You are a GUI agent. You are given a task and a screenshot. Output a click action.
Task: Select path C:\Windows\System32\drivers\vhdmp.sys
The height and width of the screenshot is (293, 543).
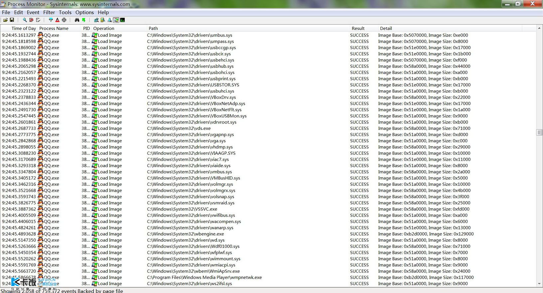click(x=190, y=147)
